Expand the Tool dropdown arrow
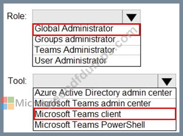This screenshot has height=136, width=183. 167,81
